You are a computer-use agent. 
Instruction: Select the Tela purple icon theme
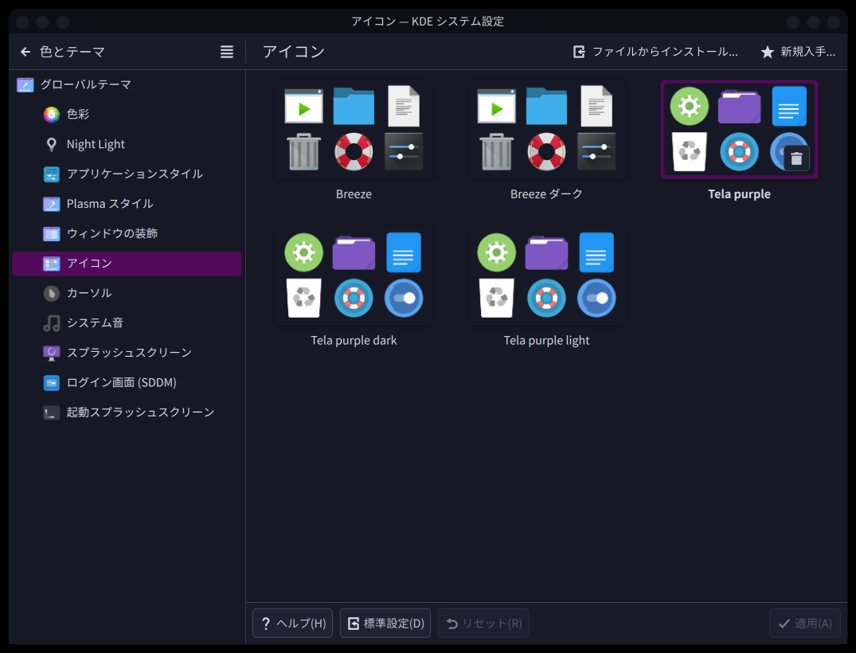click(x=739, y=129)
